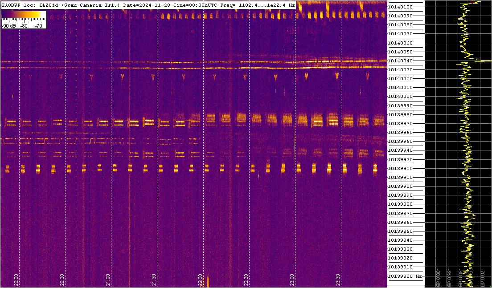Viewport: 492px width, 288px height.
Task: Click the 10140050 frequency label
Action: (x=400, y=52)
